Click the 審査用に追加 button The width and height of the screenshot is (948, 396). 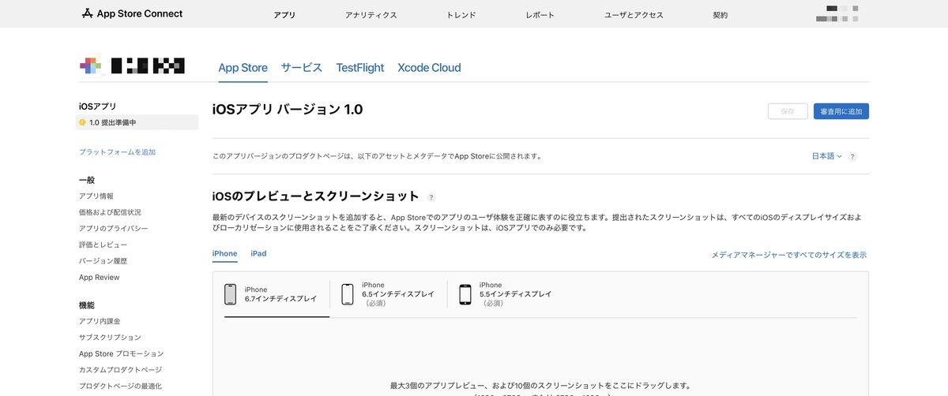point(841,111)
